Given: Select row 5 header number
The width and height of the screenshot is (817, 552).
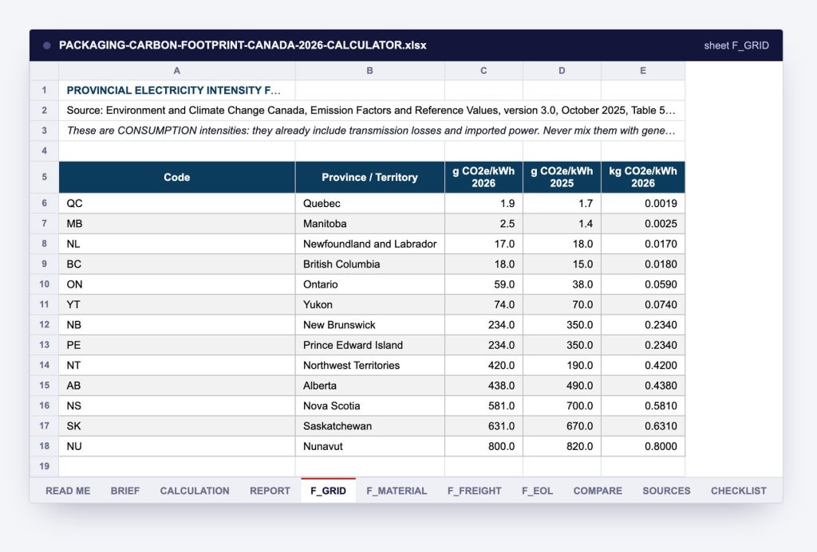Looking at the screenshot, I should pos(45,177).
